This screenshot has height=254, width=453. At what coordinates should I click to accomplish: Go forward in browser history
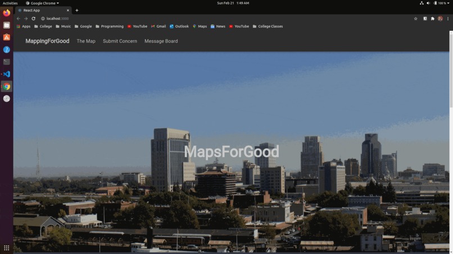pyautogui.click(x=26, y=19)
